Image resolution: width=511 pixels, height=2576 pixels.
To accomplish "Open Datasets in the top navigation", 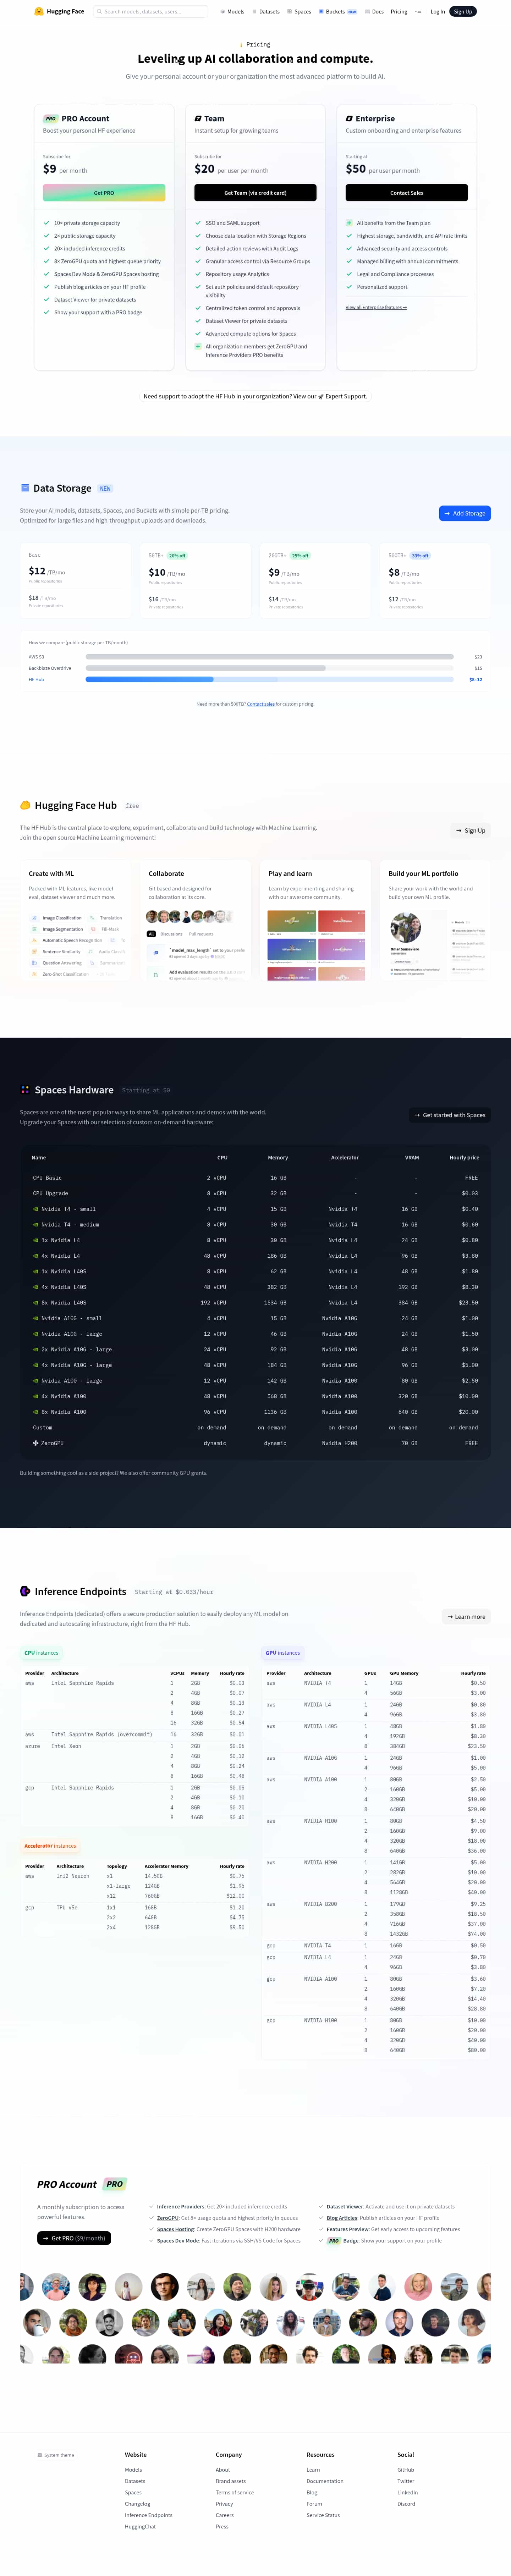I will pyautogui.click(x=266, y=12).
